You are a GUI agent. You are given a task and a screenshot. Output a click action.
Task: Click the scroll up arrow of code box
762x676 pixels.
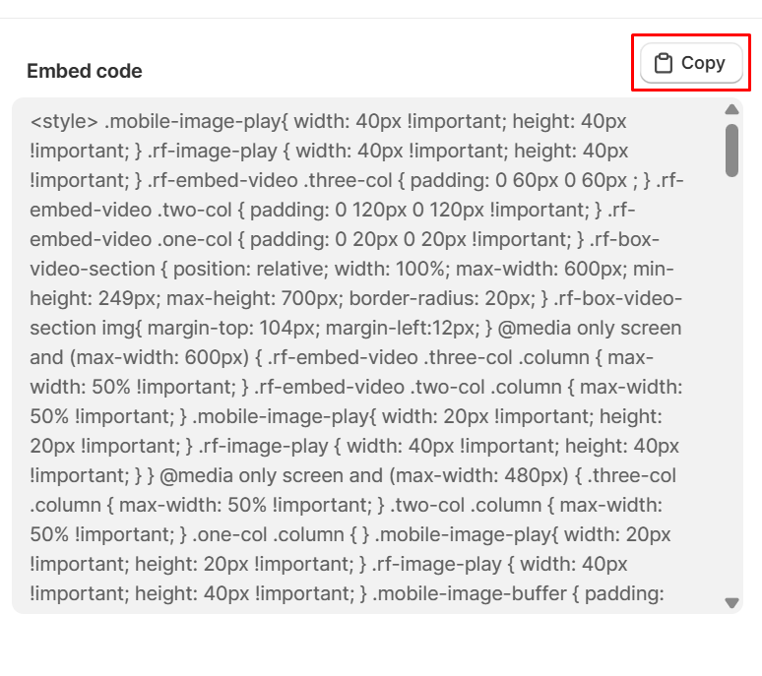(731, 109)
